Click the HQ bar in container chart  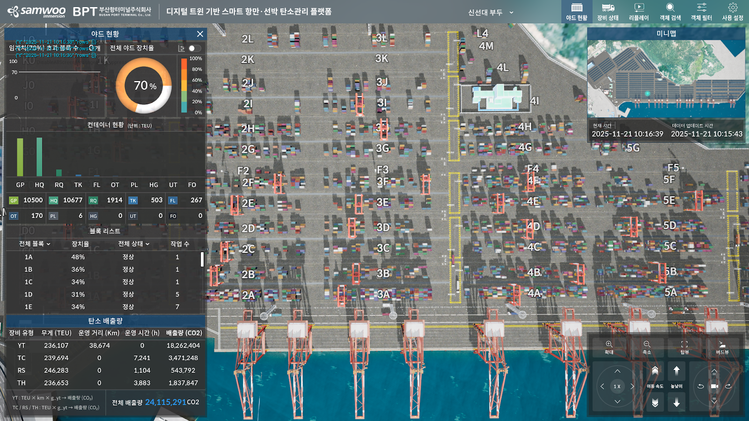coord(39,157)
